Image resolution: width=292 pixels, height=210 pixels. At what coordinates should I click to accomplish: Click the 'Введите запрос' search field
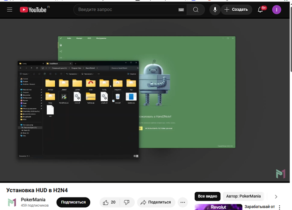(x=127, y=10)
